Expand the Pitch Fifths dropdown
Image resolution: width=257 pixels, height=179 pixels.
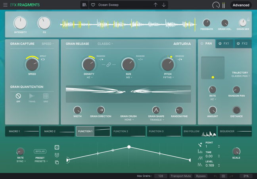[x=167, y=78]
